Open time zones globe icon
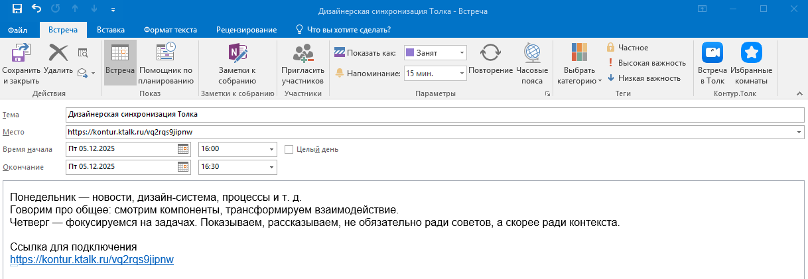This screenshot has width=808, height=279. point(532,54)
